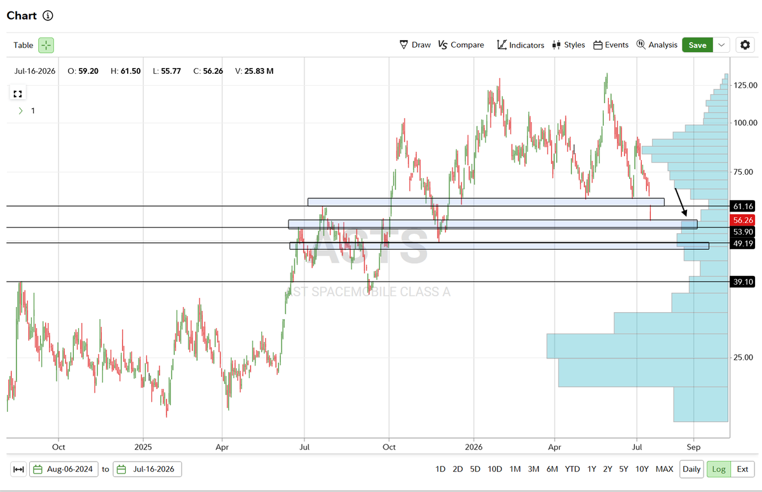Screen dimensions: 762x492
Task: Select the 1D time range
Action: (440, 469)
